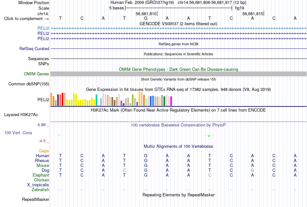Click the "OMIM Genes" side label
Image resolution: width=307 pixels, height=207 pixels.
coord(37,74)
